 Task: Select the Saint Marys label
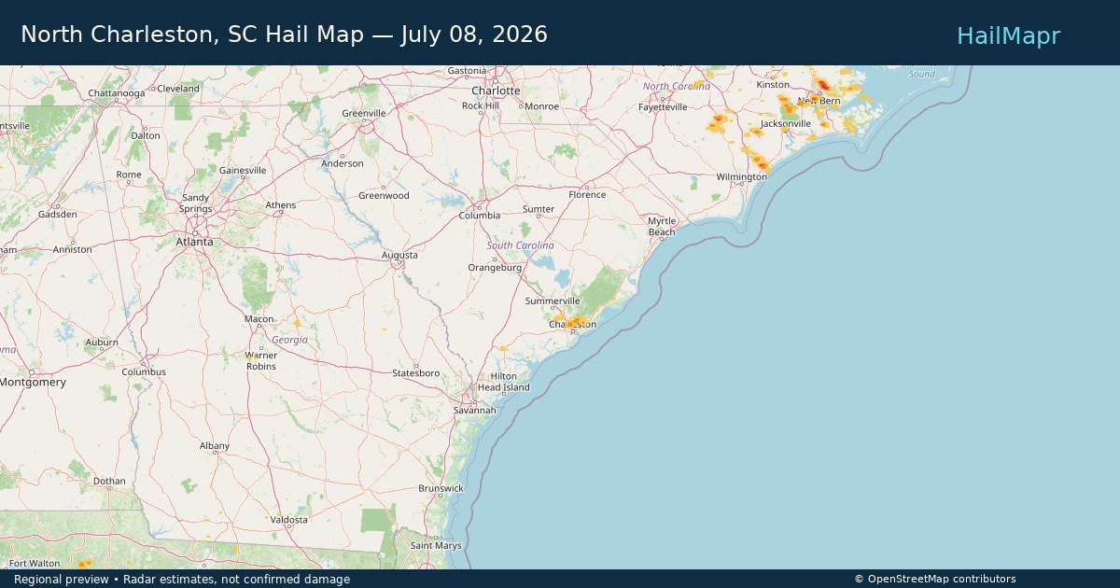point(436,546)
